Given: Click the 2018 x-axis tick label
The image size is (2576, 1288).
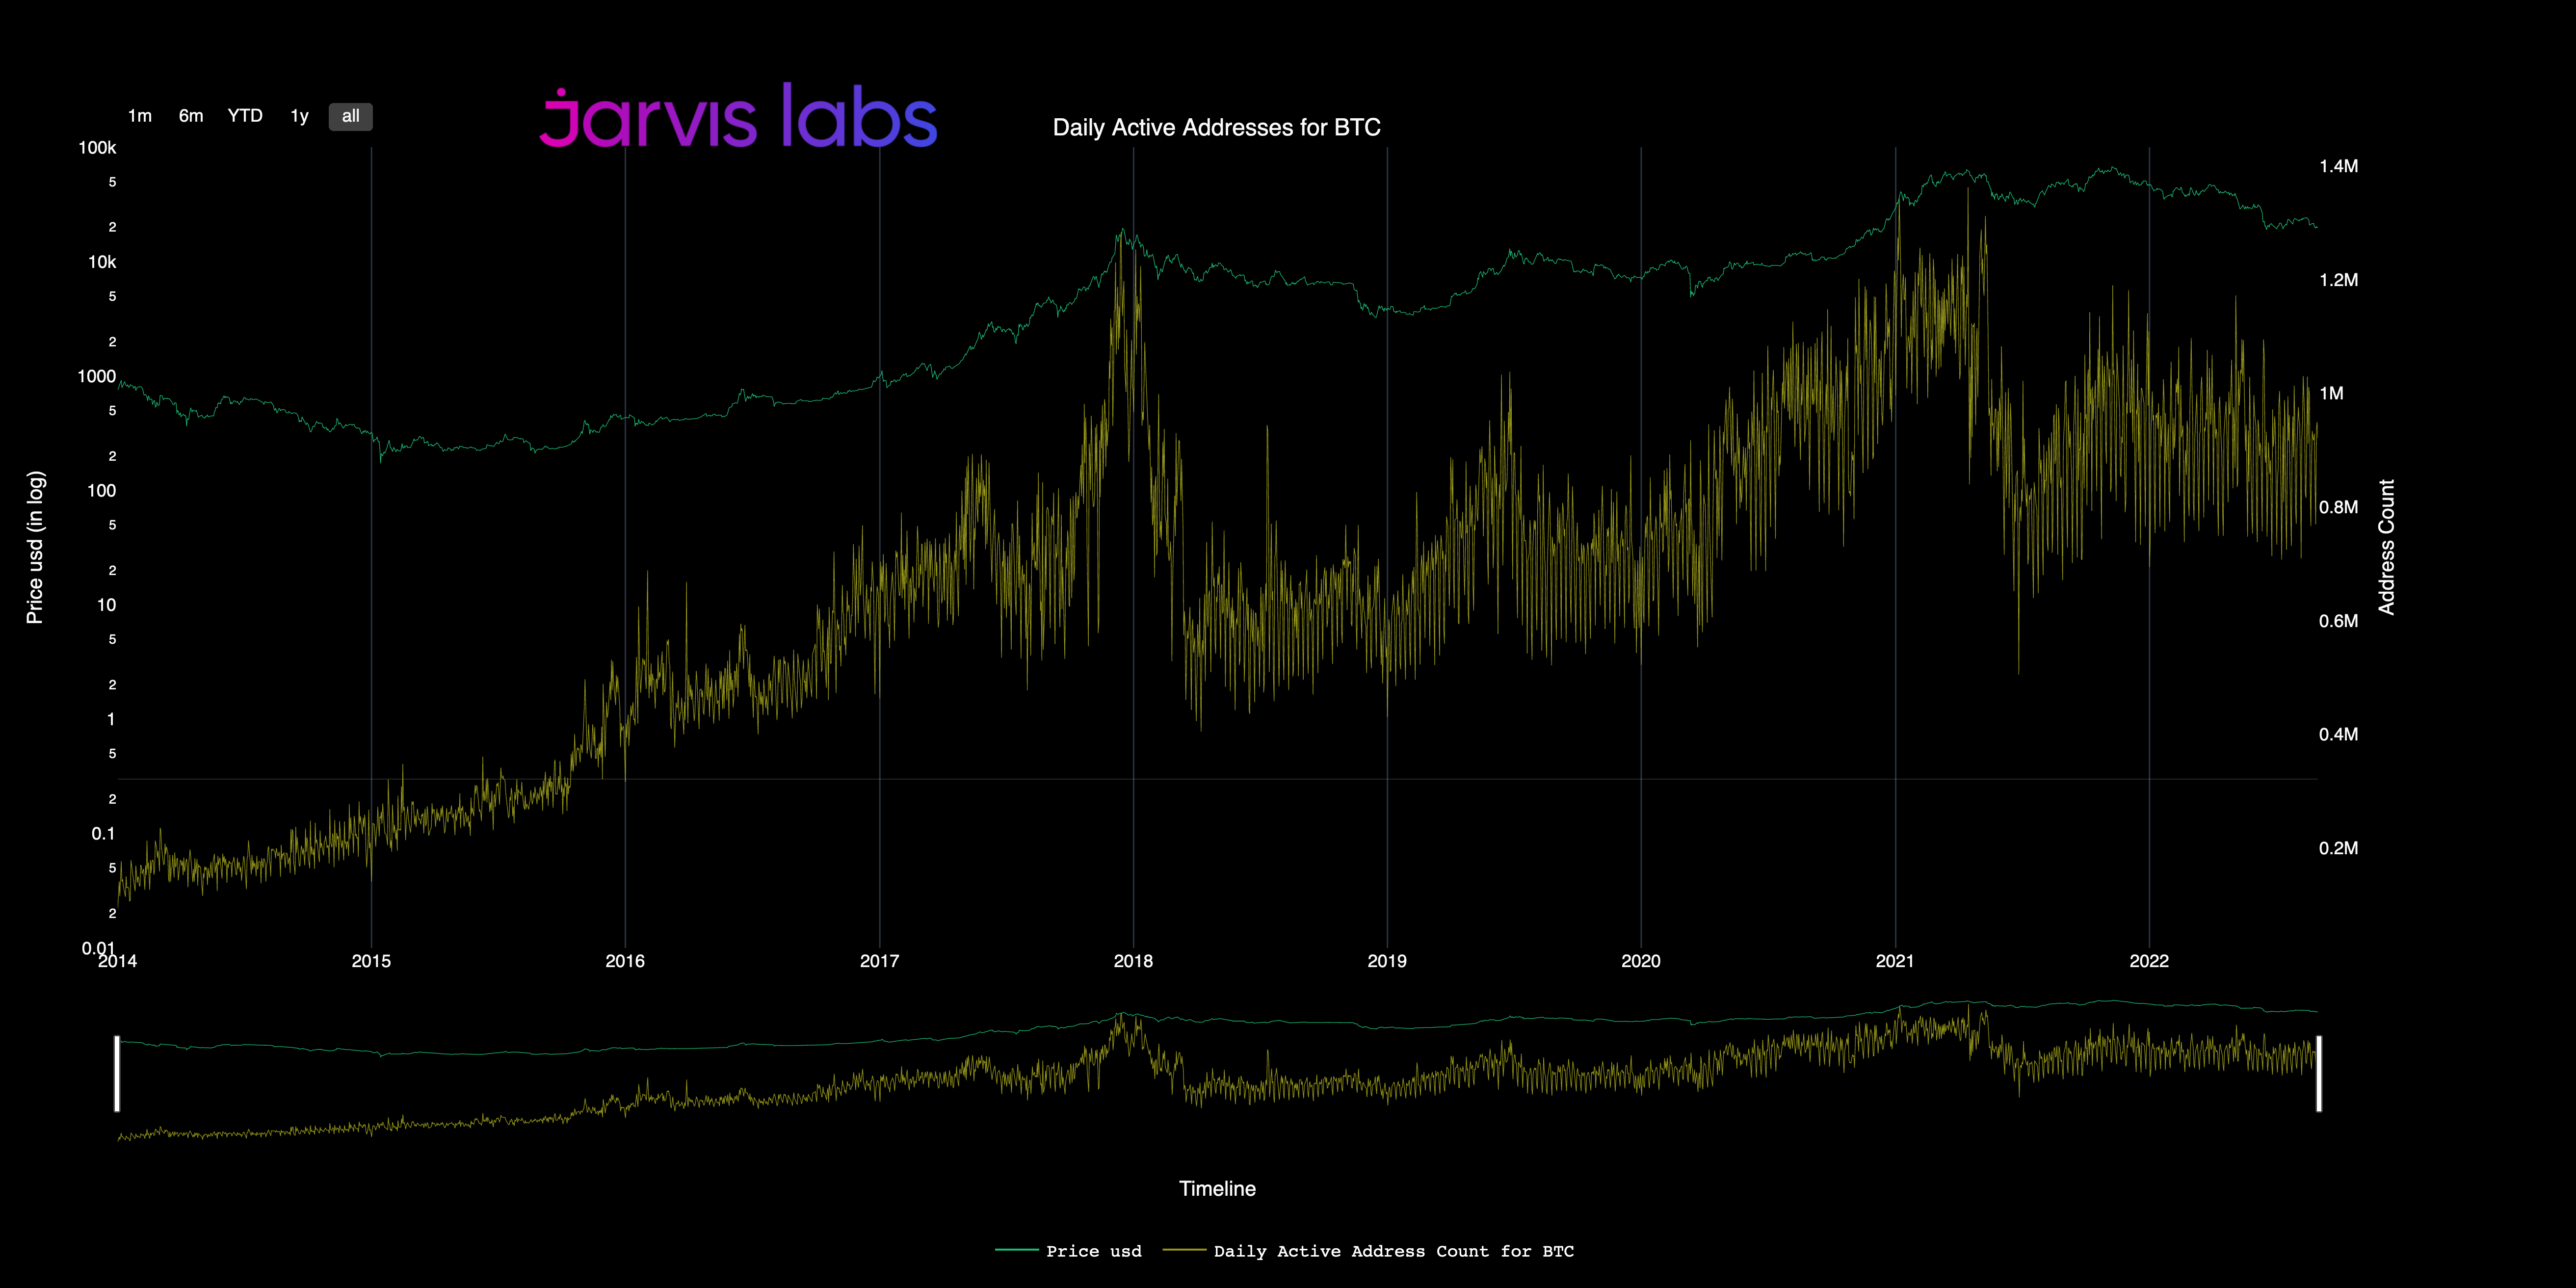Looking at the screenshot, I should 1133,961.
